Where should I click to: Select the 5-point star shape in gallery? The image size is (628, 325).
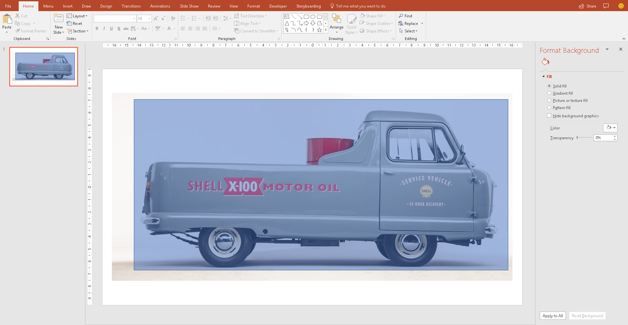point(319,30)
